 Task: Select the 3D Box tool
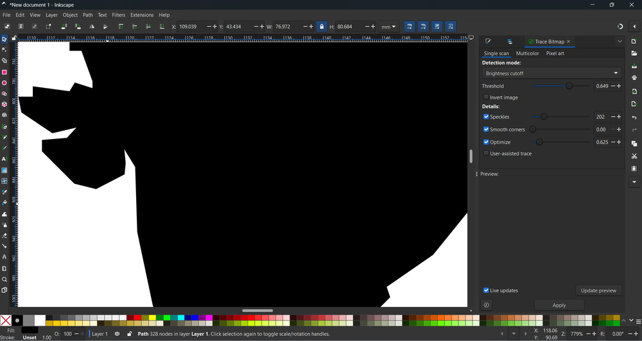pos(4,104)
